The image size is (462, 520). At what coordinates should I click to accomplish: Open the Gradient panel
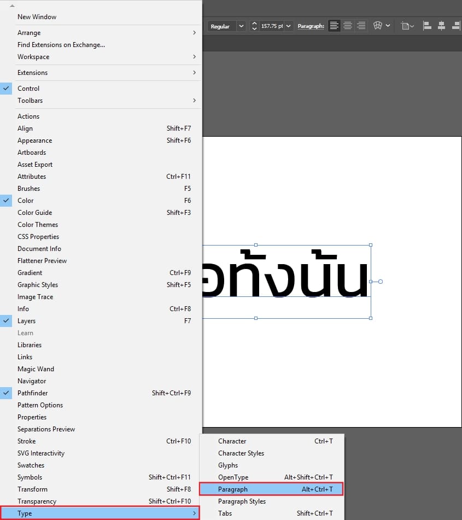101,273
